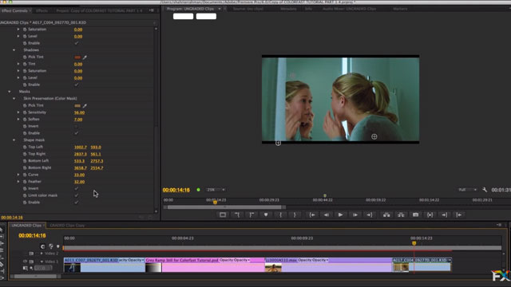Viewport: 511px width, 287px height.
Task: Toggle the Shape mask Invert checkbox
Action: point(77,188)
